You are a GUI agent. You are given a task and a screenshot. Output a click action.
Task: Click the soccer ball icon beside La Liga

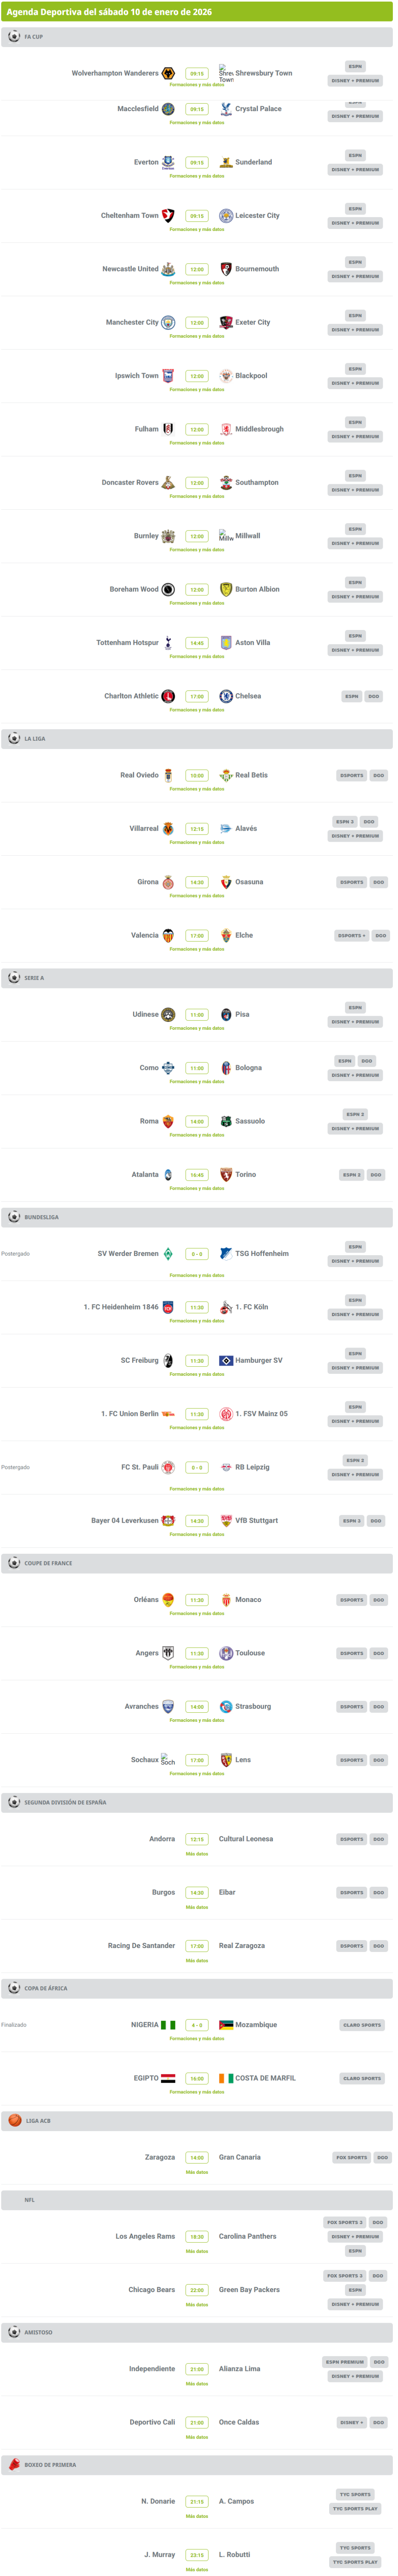coord(14,738)
